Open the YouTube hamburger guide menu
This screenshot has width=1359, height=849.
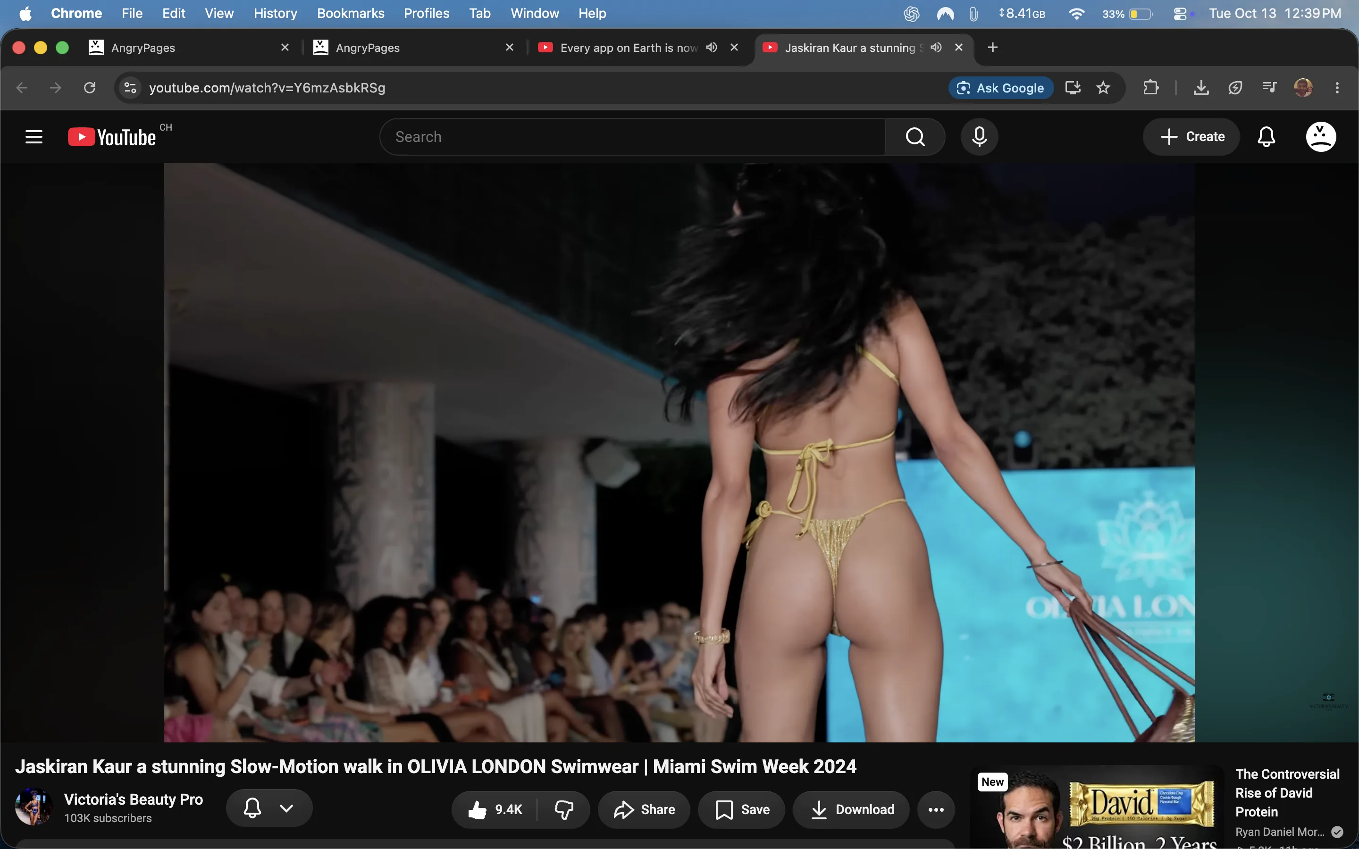34,136
